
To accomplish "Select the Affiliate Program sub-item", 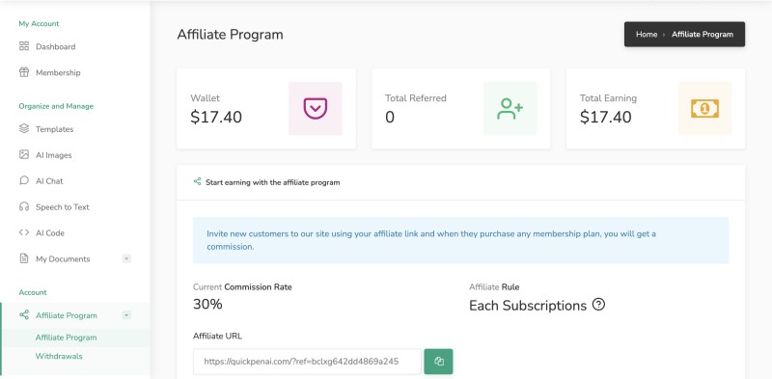I will pyautogui.click(x=66, y=338).
